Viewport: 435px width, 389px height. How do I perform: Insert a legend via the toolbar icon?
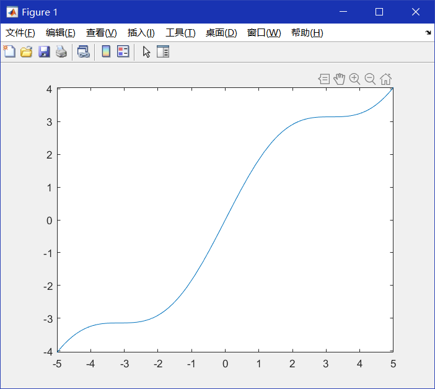(x=123, y=51)
